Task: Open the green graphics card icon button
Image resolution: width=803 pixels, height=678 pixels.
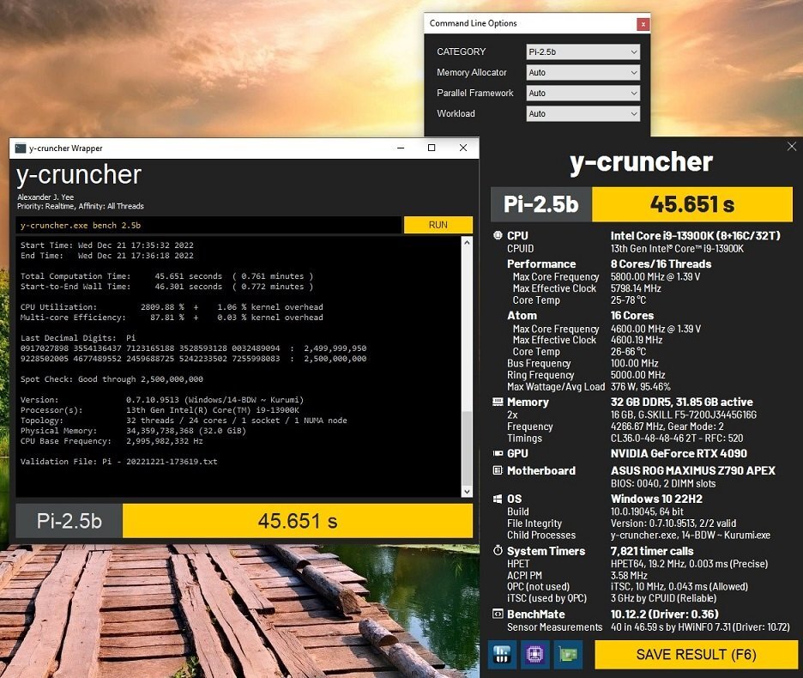Action: (569, 655)
